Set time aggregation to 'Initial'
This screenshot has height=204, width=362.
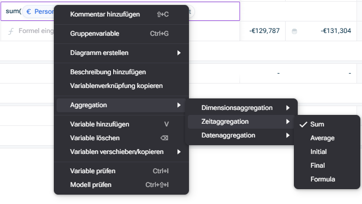(327, 152)
